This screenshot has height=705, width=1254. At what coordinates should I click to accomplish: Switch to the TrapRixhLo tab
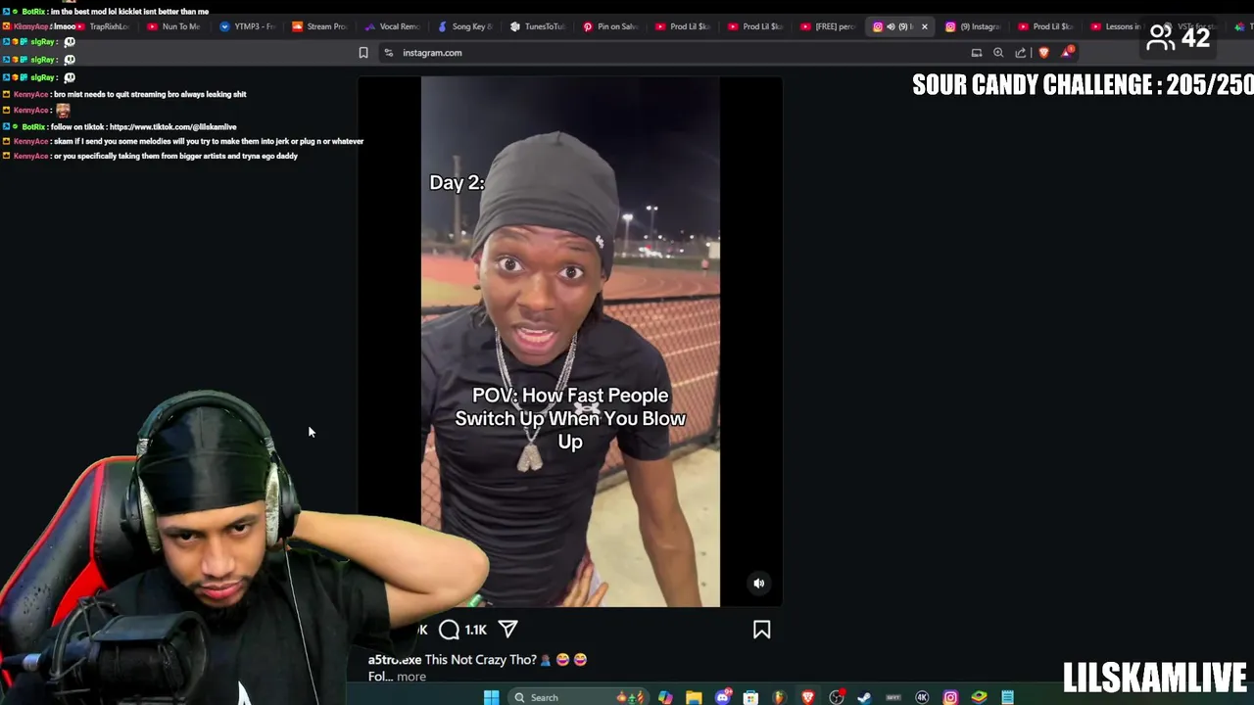pyautogui.click(x=103, y=26)
